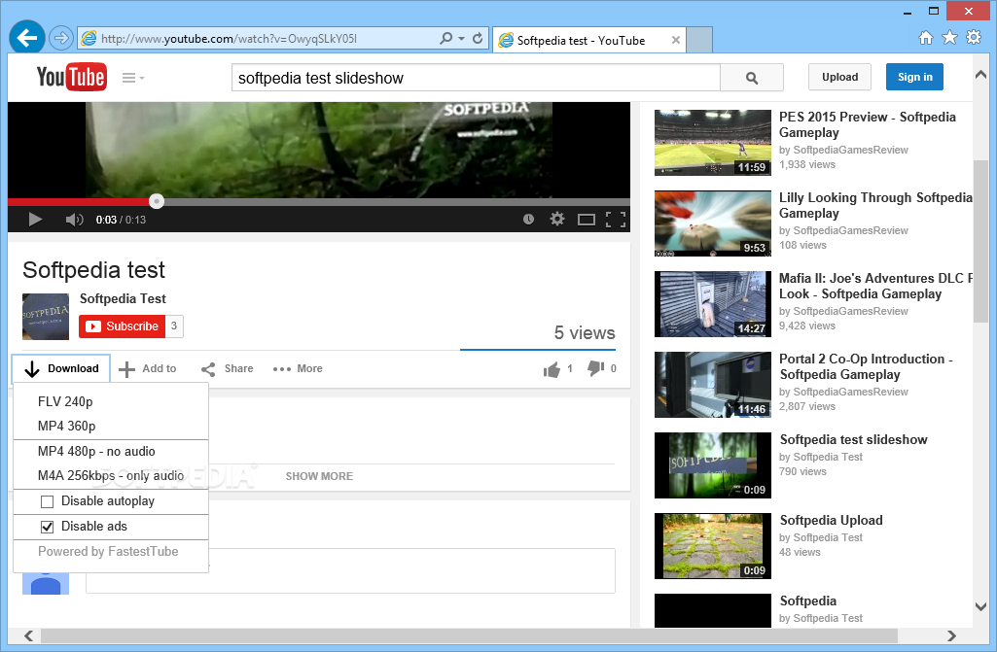Enter fullscreen with the player icon
997x652 pixels.
[616, 220]
